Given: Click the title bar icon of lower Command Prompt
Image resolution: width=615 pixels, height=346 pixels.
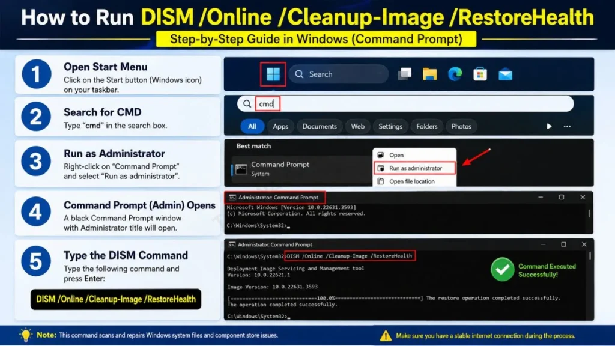Looking at the screenshot, I should tap(232, 244).
